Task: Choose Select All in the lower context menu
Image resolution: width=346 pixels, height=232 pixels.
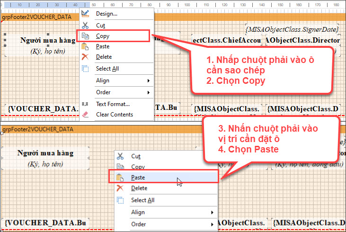Action: [x=143, y=200]
